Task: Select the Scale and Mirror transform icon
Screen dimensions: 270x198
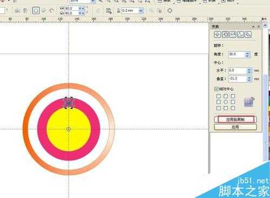Action: pos(233,35)
